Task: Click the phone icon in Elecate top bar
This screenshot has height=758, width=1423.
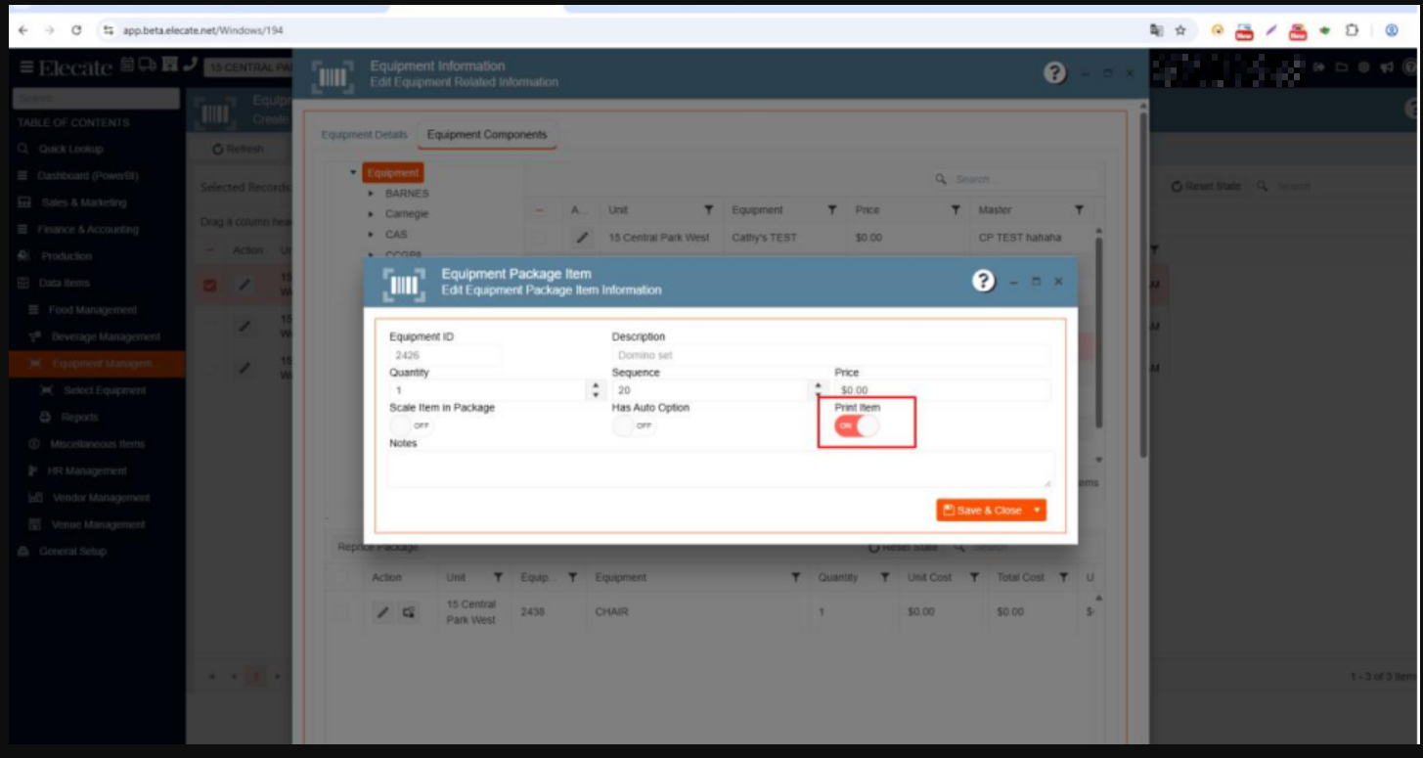Action: [x=190, y=67]
